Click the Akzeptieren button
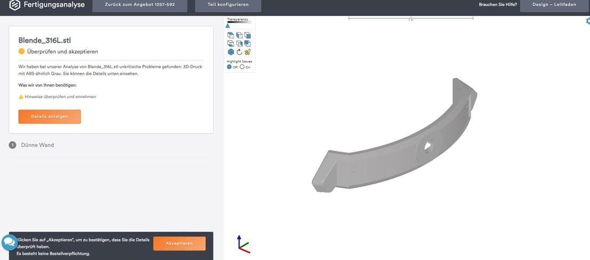This screenshot has height=260, width=590. tap(179, 243)
